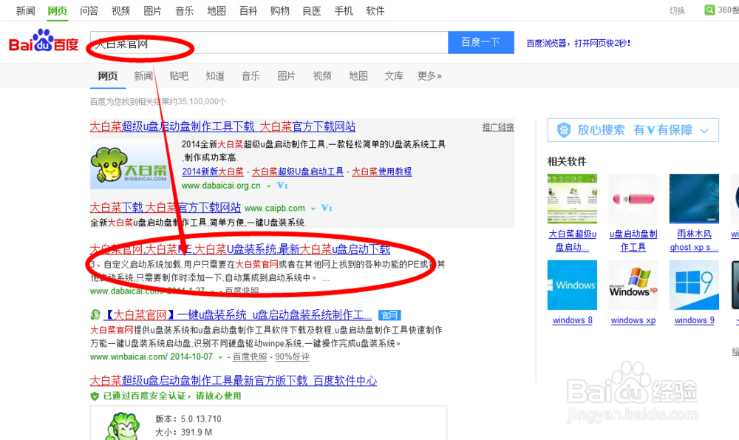Image resolution: width=739 pixels, height=440 pixels.
Task: Select 购物 in the top navigation
Action: (280, 10)
